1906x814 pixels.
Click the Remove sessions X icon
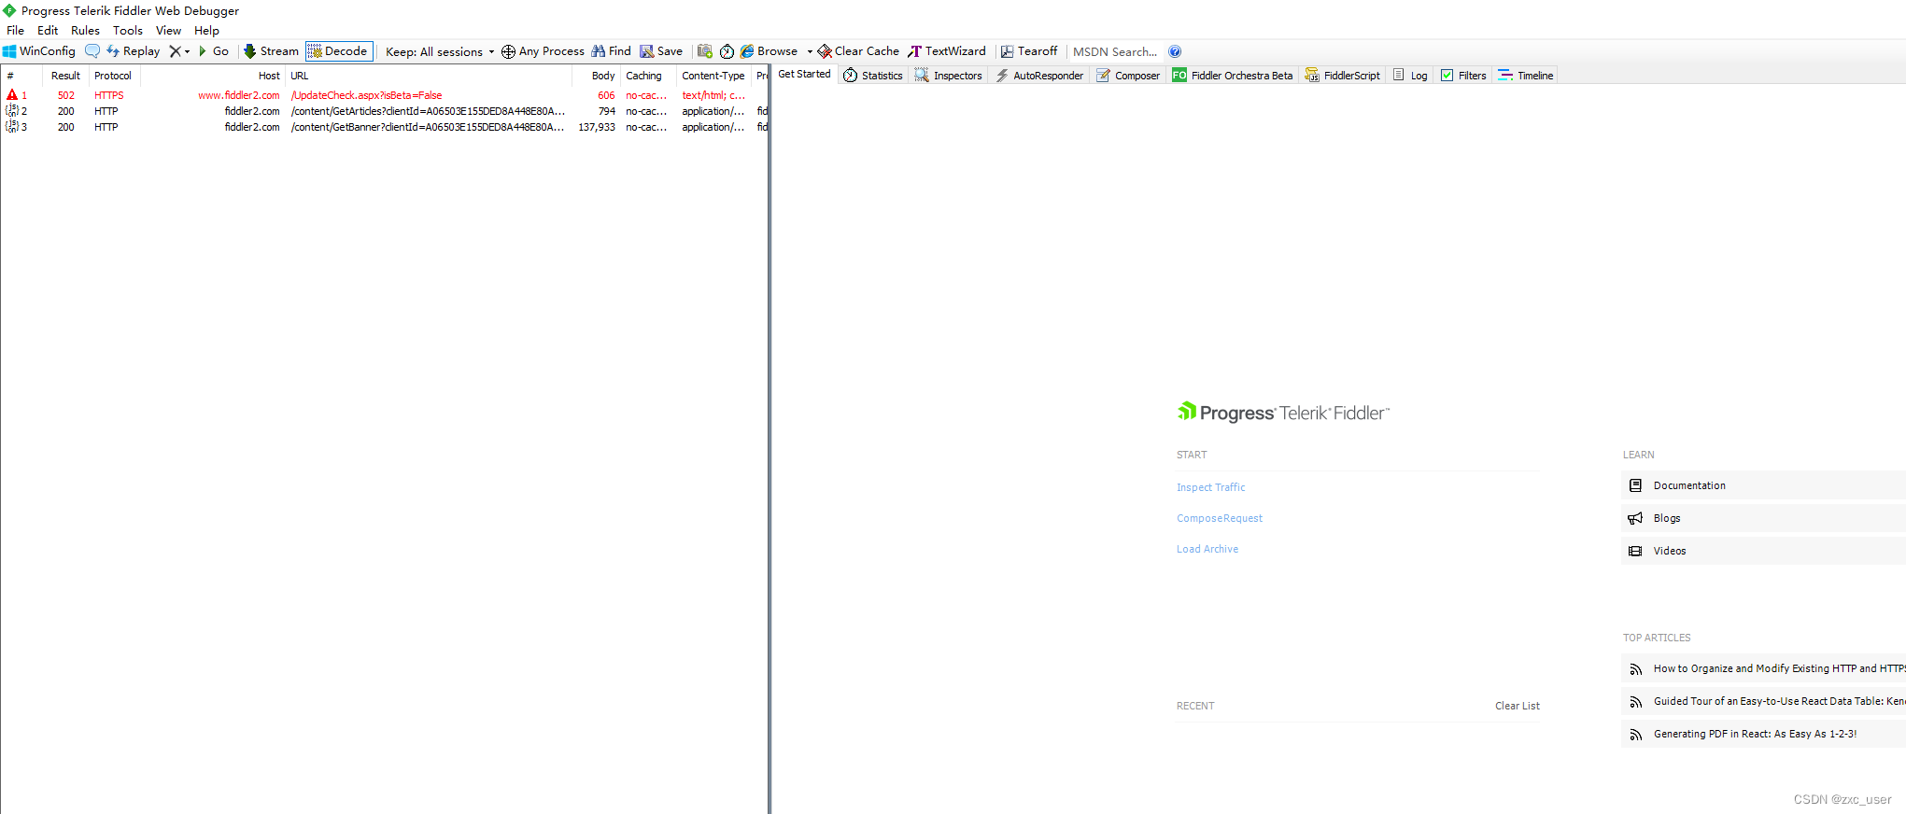click(x=175, y=51)
